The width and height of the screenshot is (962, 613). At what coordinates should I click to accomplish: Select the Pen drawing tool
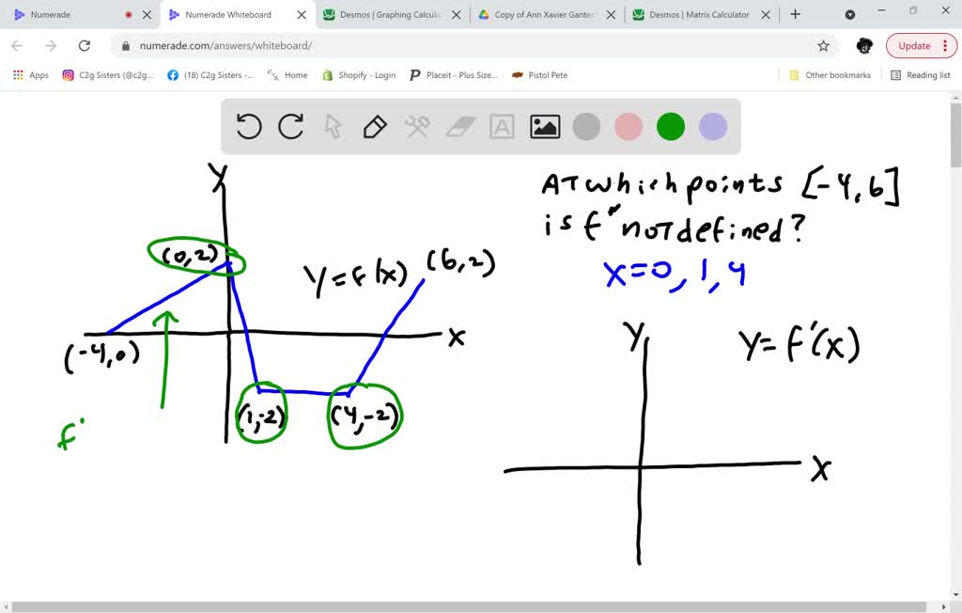click(375, 127)
